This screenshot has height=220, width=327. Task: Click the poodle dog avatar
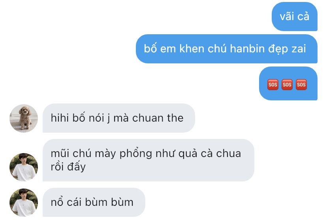24,118
